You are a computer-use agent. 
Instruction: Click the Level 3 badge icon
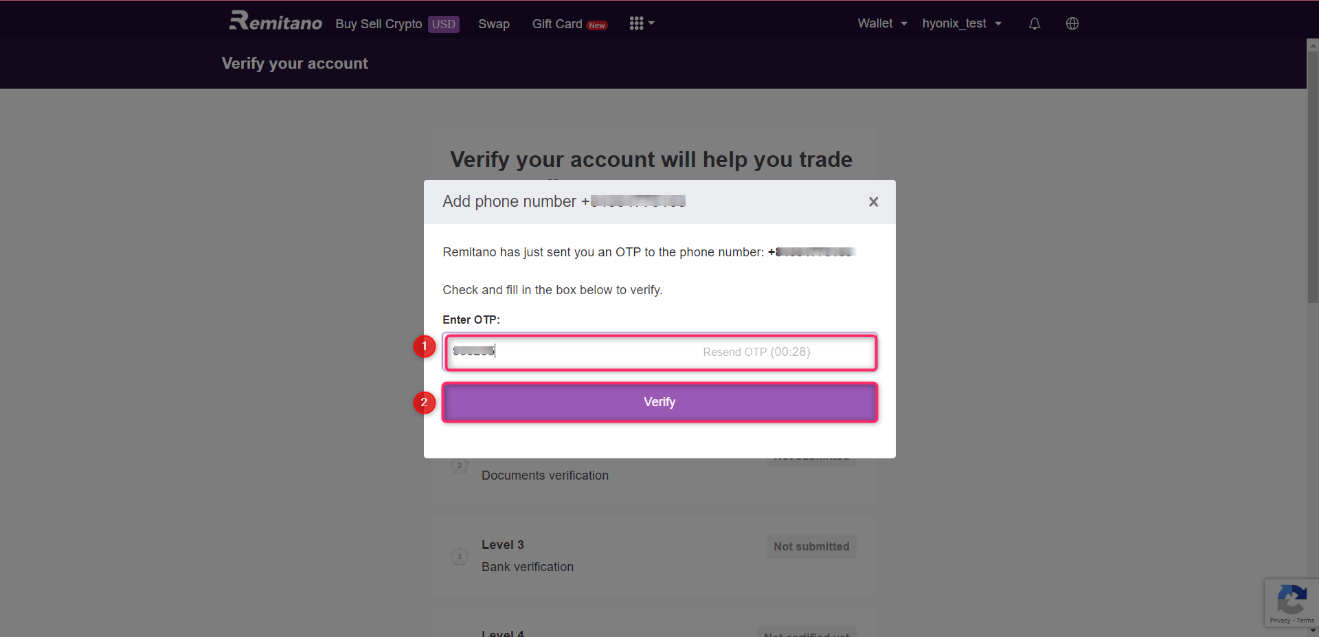459,557
